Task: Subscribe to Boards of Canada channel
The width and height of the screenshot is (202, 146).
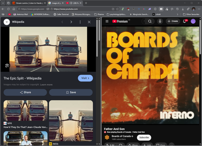Action: coord(144,138)
